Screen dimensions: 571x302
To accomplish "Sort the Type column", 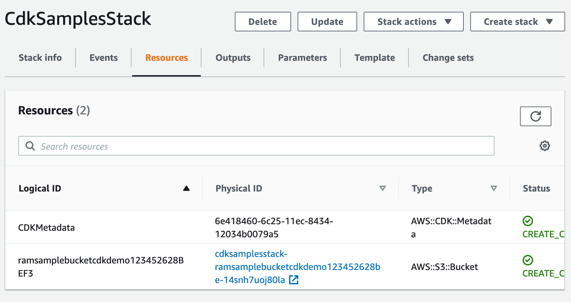I will [x=493, y=188].
